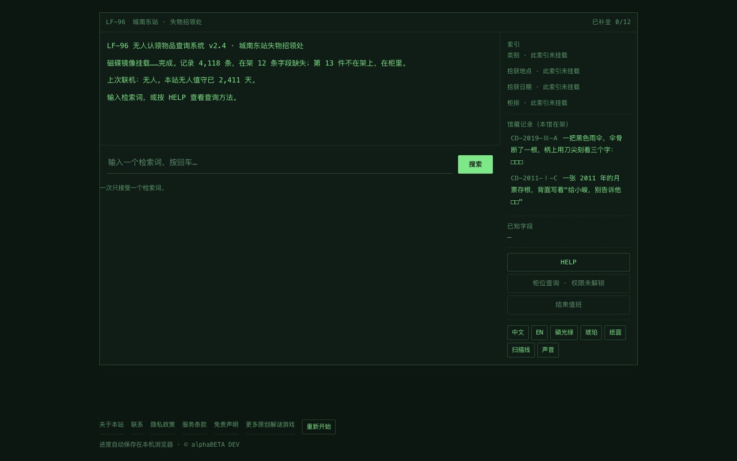Open the 关于本站 footer link
Viewport: 737px width, 461px height.
[112, 425]
